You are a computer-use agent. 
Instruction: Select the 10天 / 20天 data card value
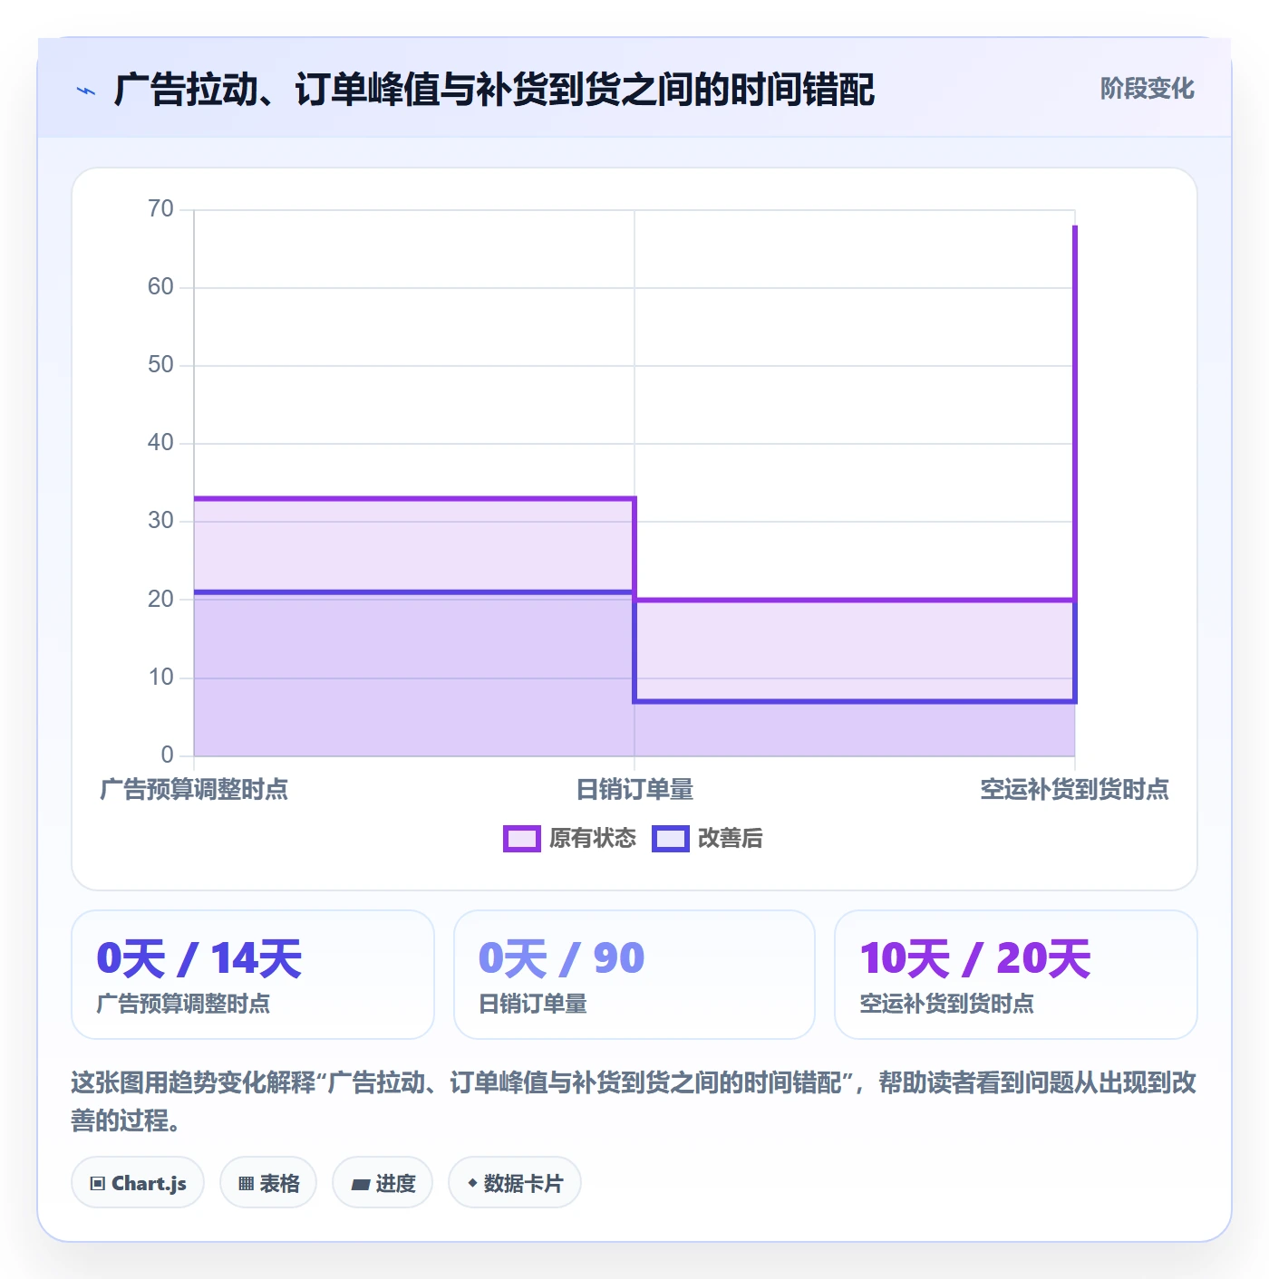[975, 958]
